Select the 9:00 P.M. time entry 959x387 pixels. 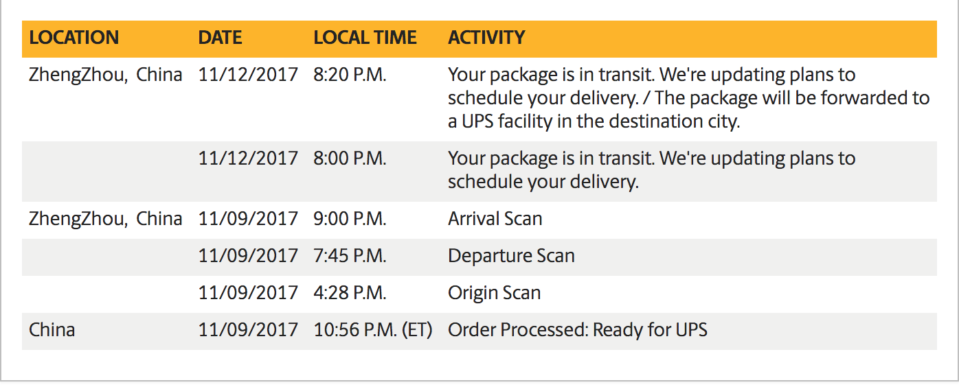click(350, 219)
